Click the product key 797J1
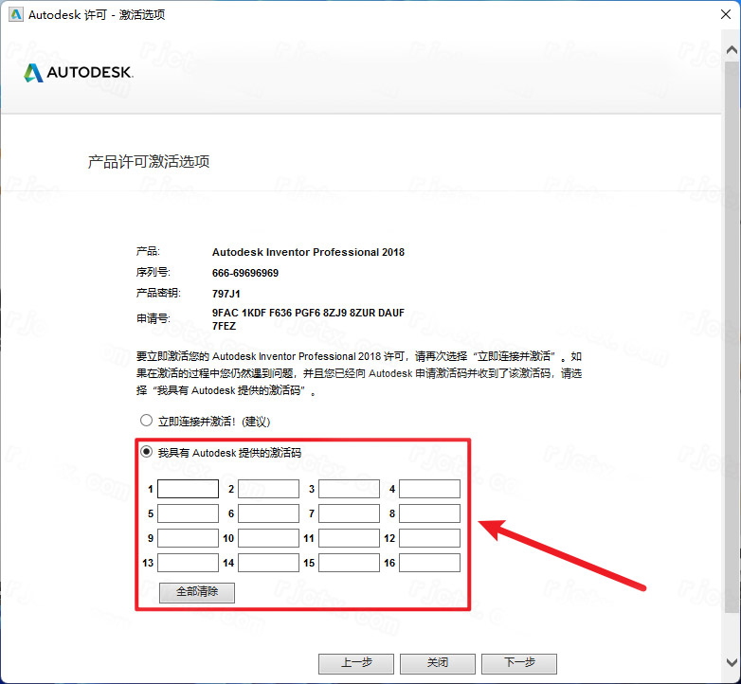The width and height of the screenshot is (741, 684). tap(226, 294)
